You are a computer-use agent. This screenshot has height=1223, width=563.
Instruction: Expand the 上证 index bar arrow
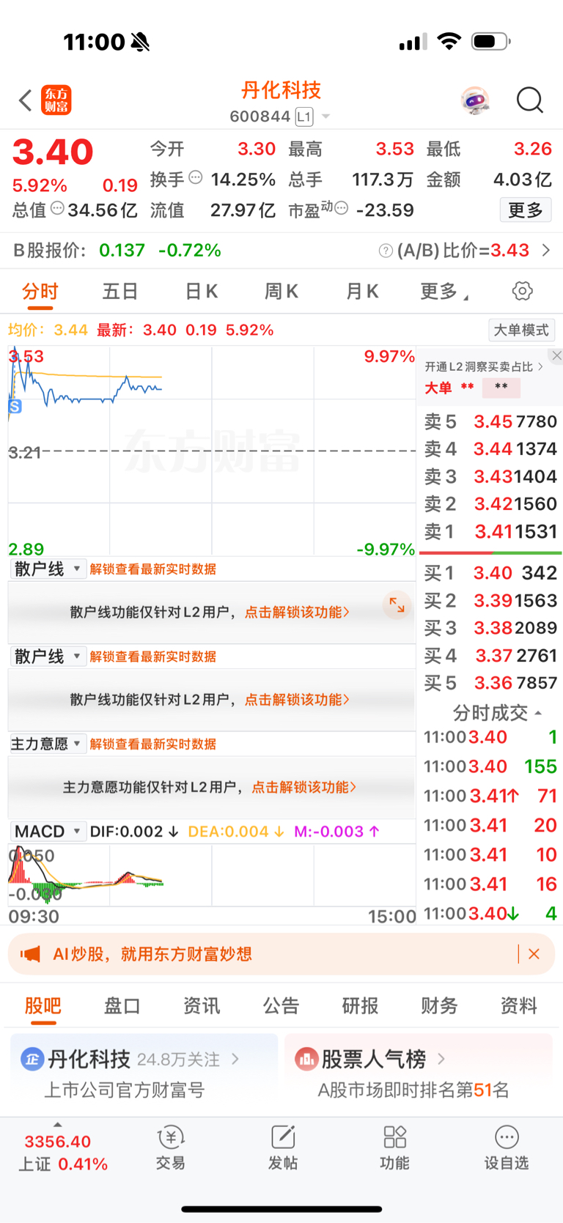point(58,1125)
